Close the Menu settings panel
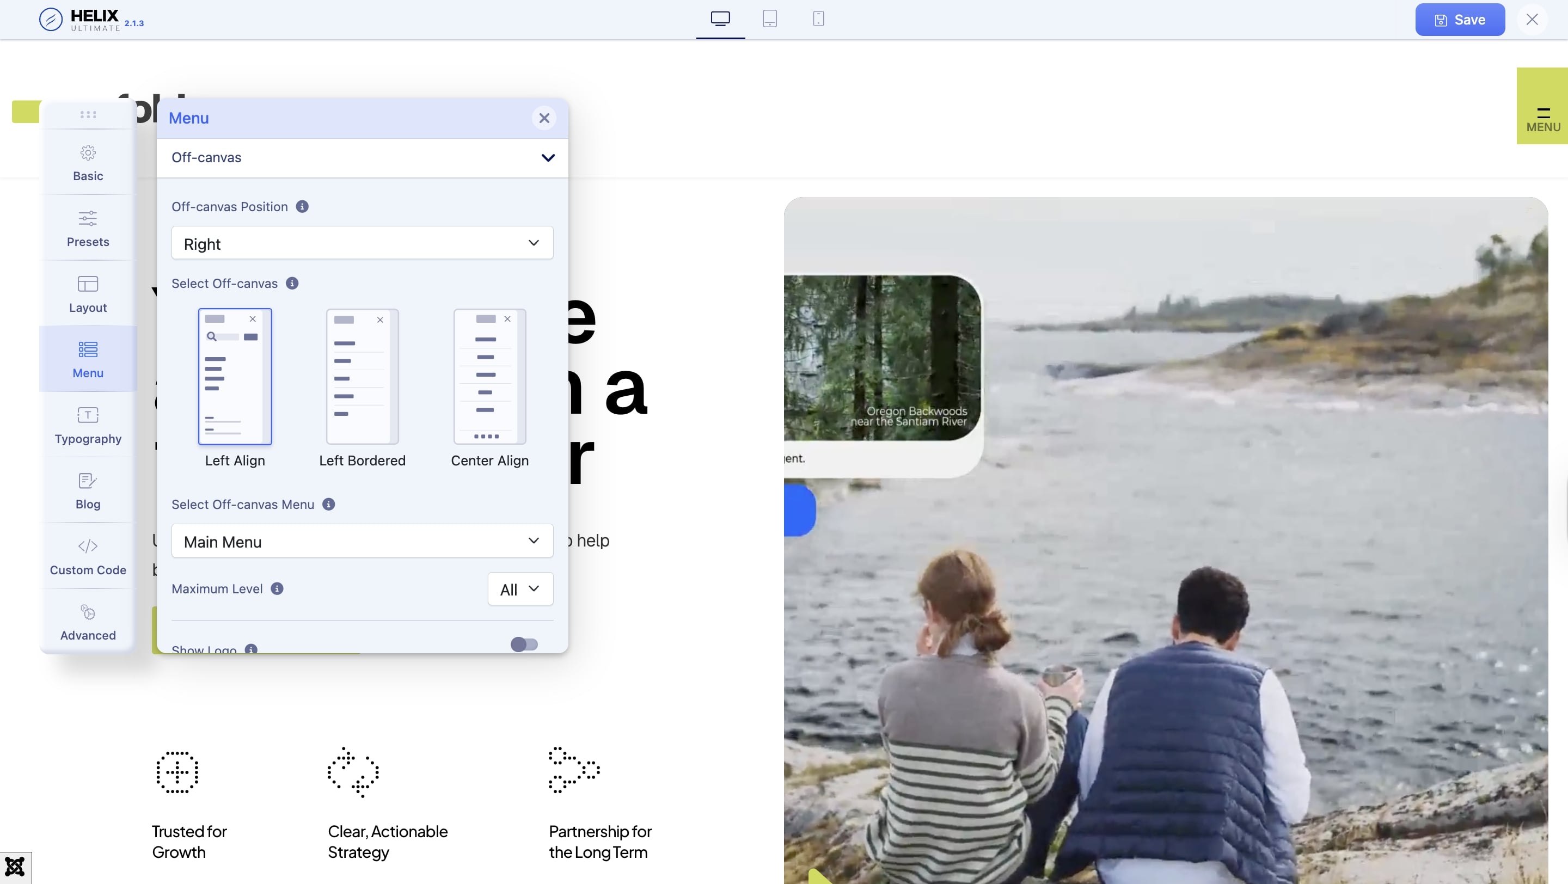 [x=543, y=118]
